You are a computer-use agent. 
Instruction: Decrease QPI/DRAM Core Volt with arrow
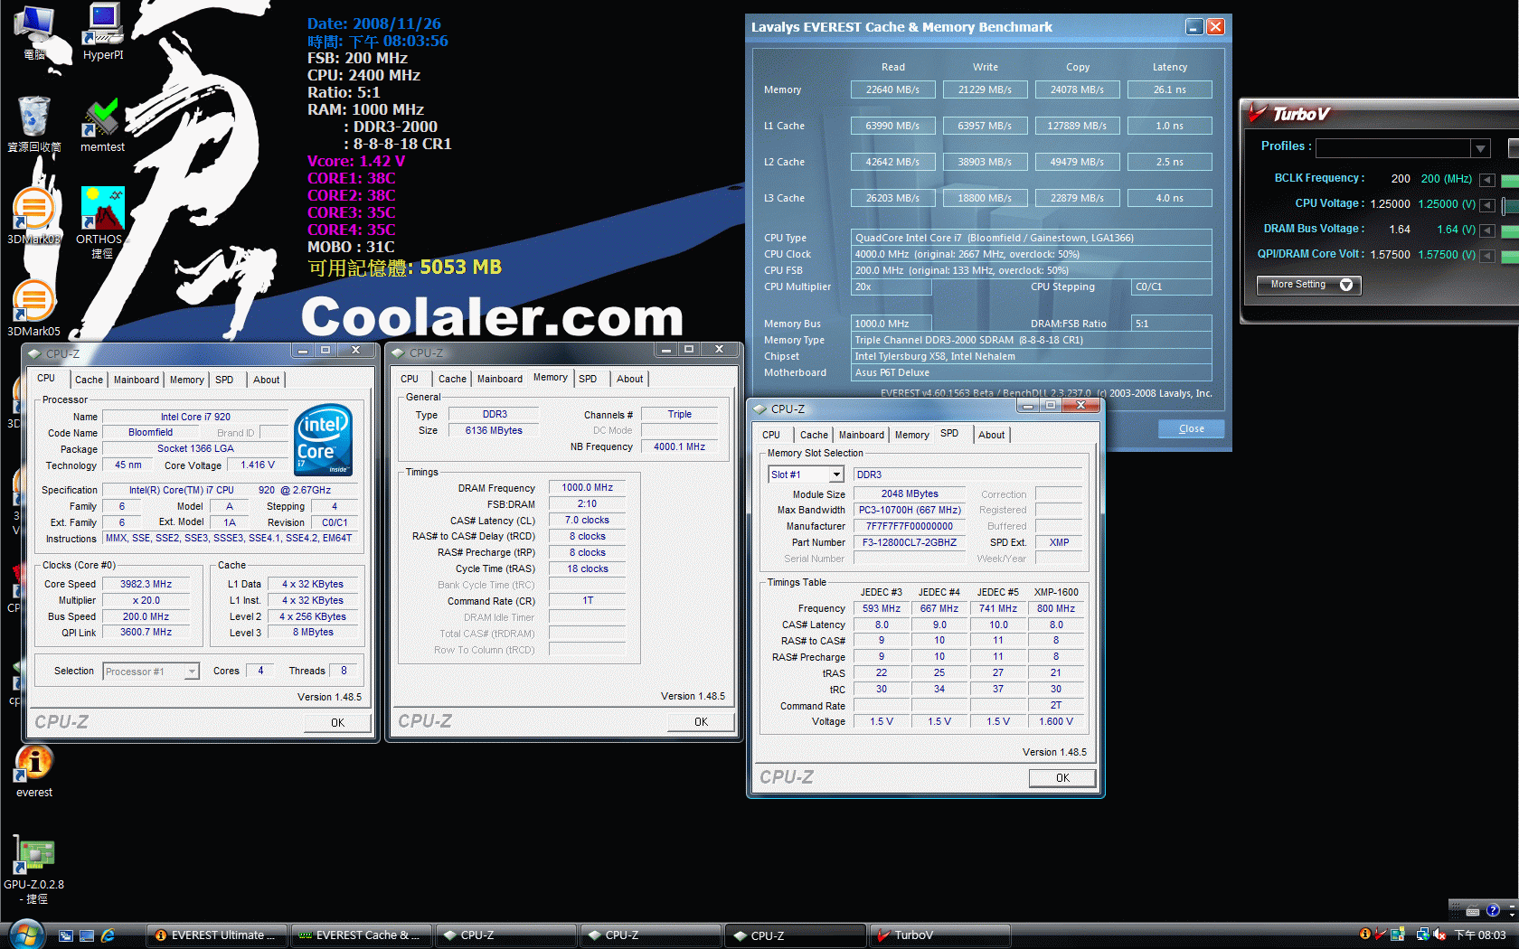click(x=1486, y=256)
